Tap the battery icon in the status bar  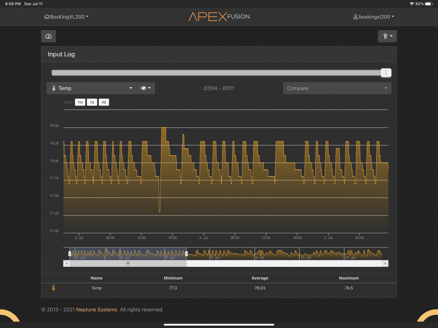429,4
